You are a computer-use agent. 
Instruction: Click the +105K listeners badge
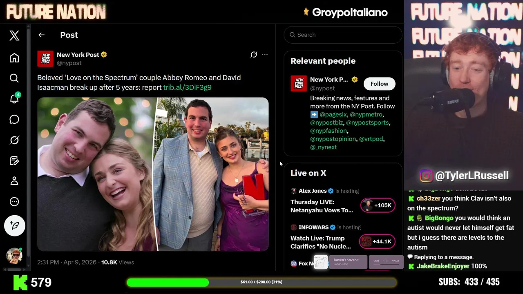[x=378, y=205]
